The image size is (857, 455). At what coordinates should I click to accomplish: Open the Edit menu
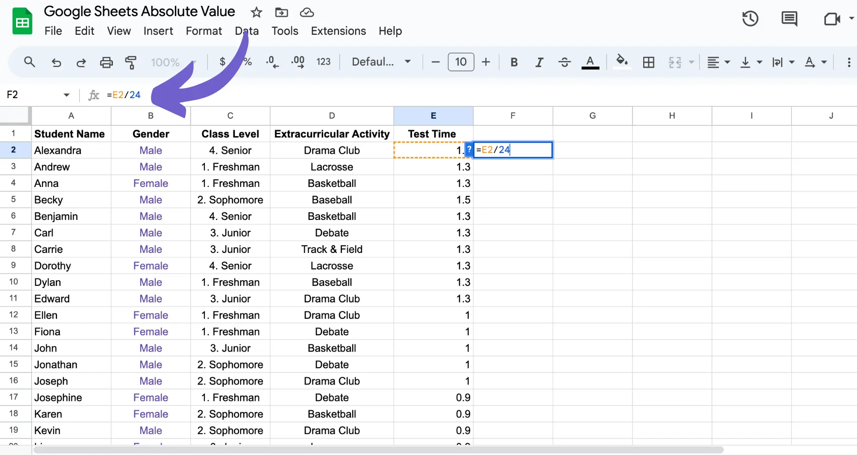pyautogui.click(x=84, y=31)
